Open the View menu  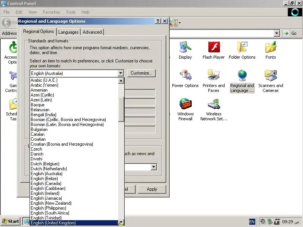33,12
